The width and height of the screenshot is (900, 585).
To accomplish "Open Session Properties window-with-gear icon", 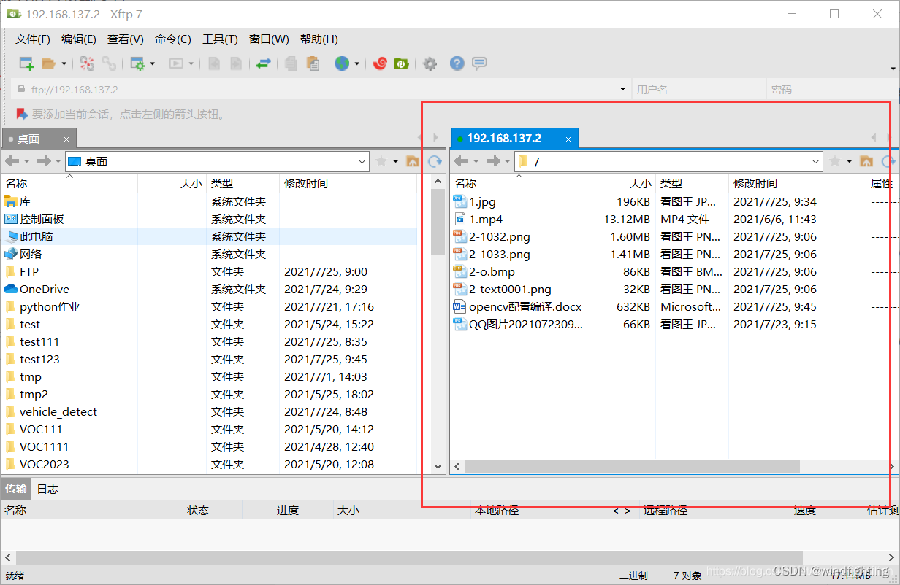I will pos(137,63).
